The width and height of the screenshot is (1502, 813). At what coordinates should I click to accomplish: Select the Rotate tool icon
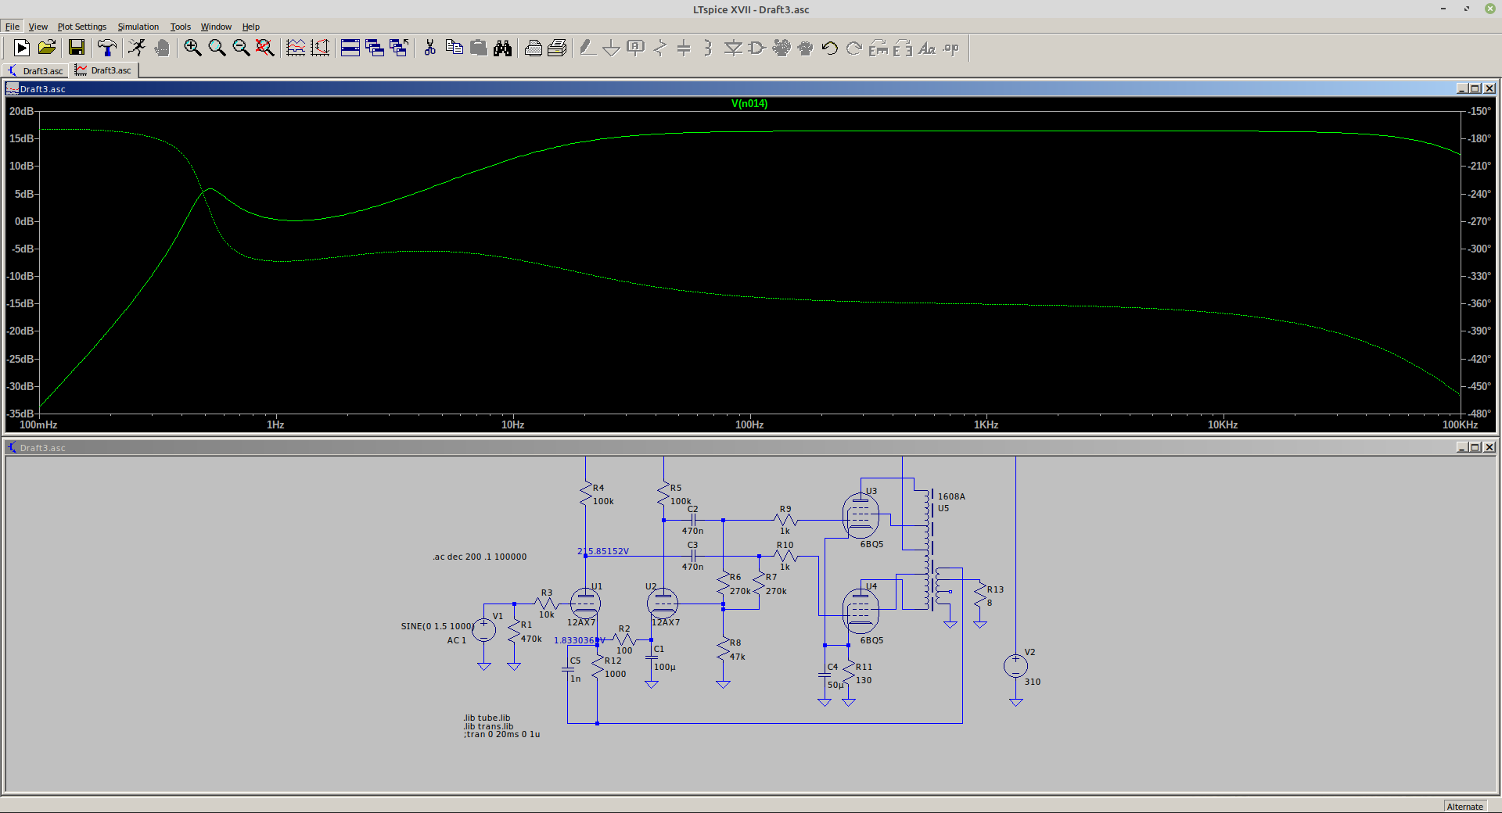(x=878, y=48)
